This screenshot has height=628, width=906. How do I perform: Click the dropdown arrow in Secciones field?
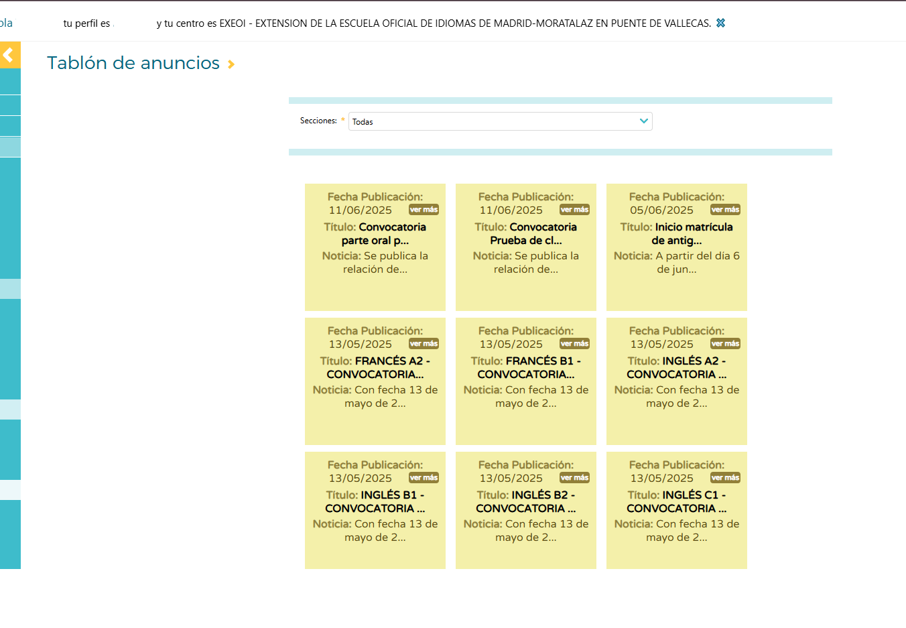[x=643, y=121]
